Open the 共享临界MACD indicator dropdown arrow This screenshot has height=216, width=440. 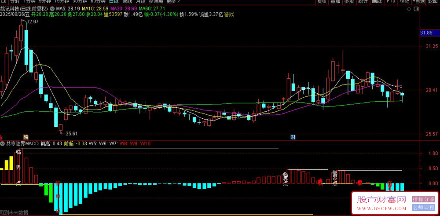(3, 143)
